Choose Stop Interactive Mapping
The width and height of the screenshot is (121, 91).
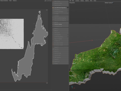click(x=60, y=20)
